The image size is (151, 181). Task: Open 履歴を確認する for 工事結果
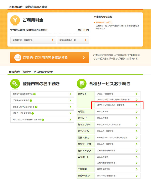click(x=118, y=169)
